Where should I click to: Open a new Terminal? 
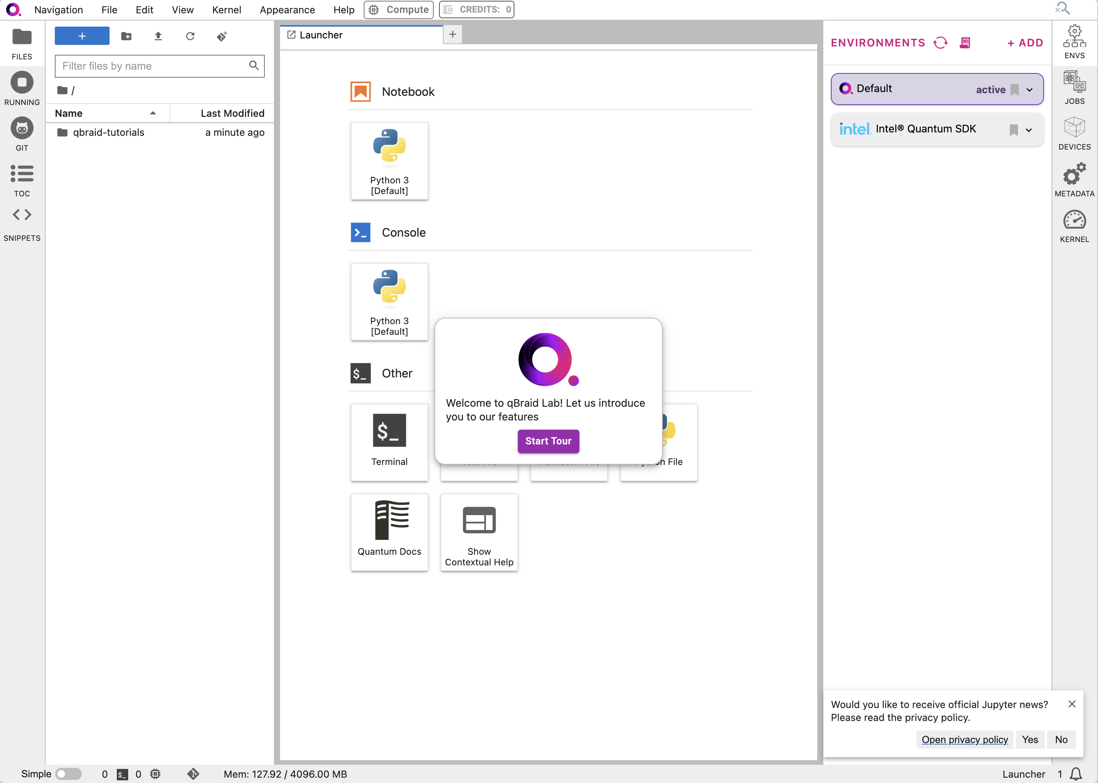coord(390,442)
